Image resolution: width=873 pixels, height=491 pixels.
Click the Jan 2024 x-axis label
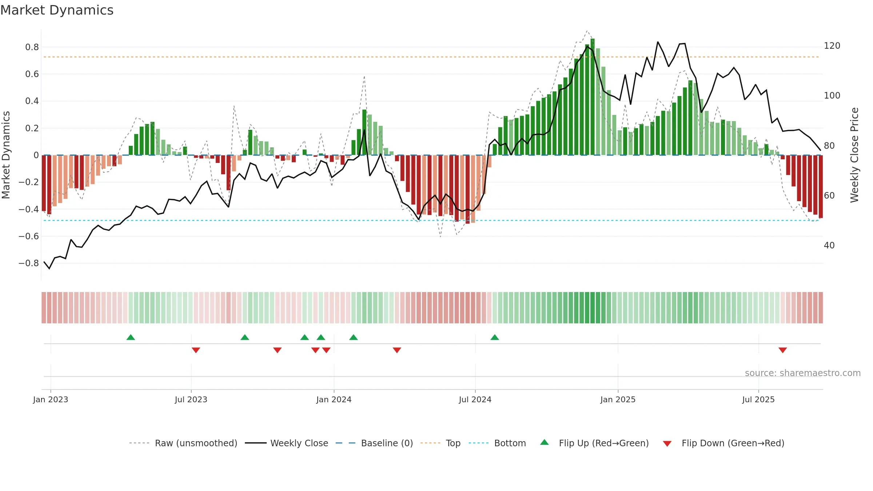[334, 400]
